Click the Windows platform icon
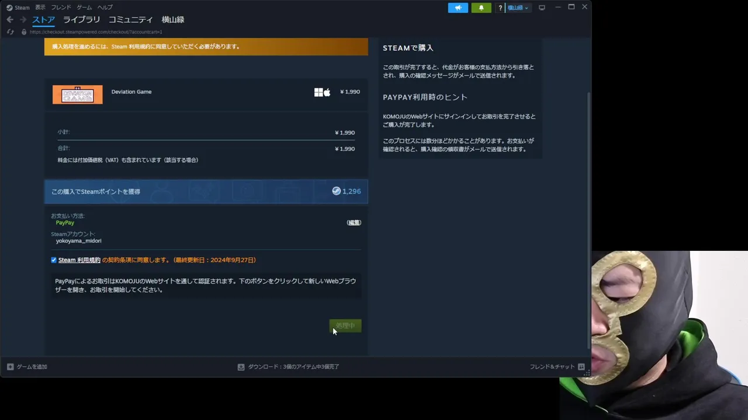 pos(318,92)
